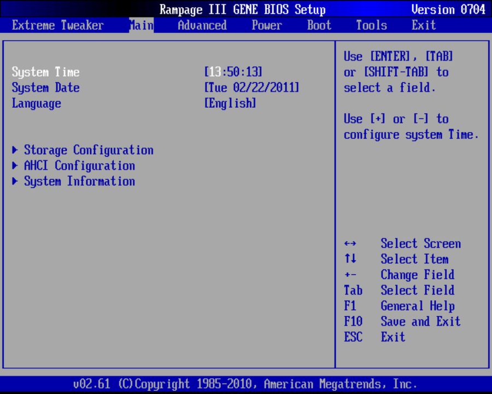This screenshot has height=394, width=492.
Task: Switch to the Advanced tab
Action: coord(202,25)
